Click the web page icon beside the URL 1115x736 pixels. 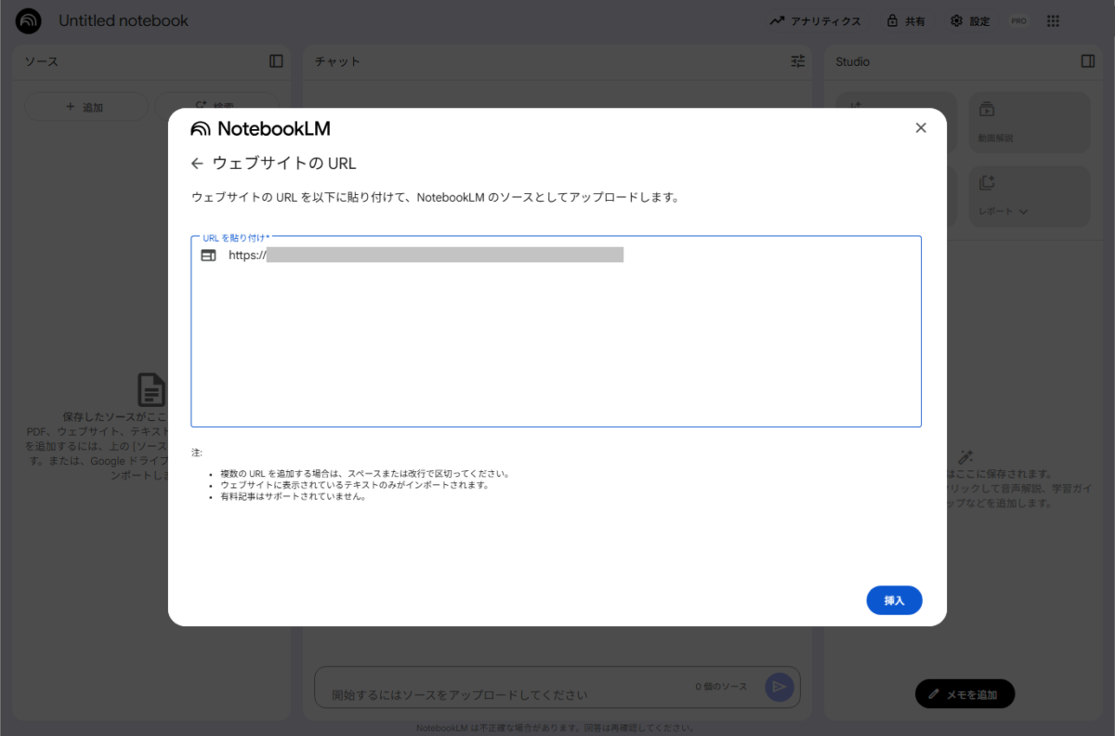tap(208, 255)
